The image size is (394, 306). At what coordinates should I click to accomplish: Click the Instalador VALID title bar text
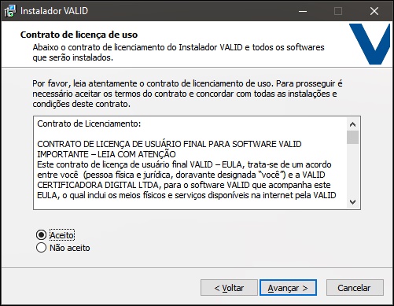[x=54, y=11]
